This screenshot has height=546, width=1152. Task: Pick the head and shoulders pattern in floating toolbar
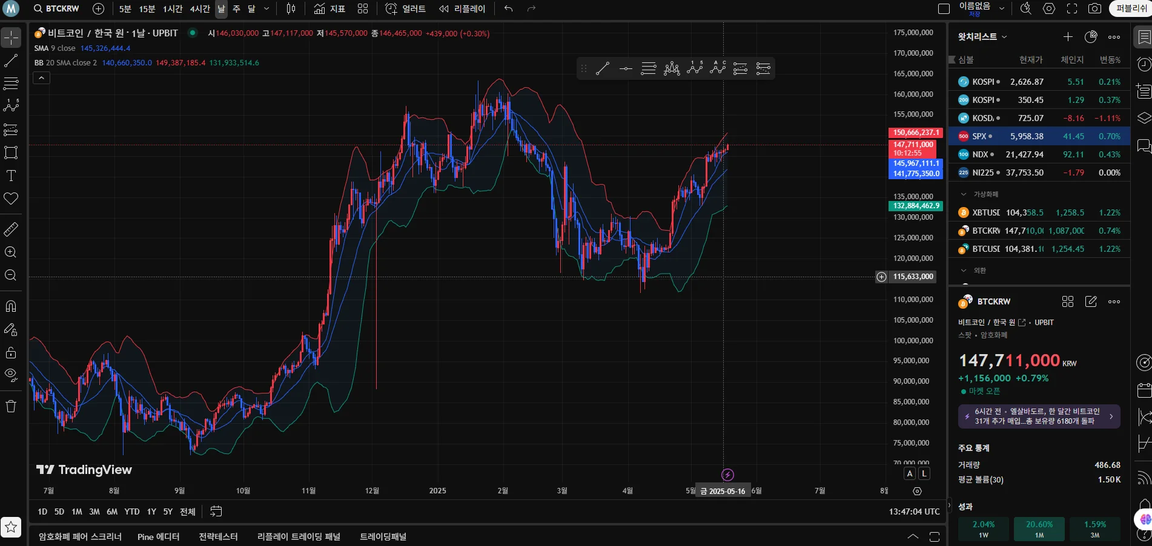pos(672,68)
